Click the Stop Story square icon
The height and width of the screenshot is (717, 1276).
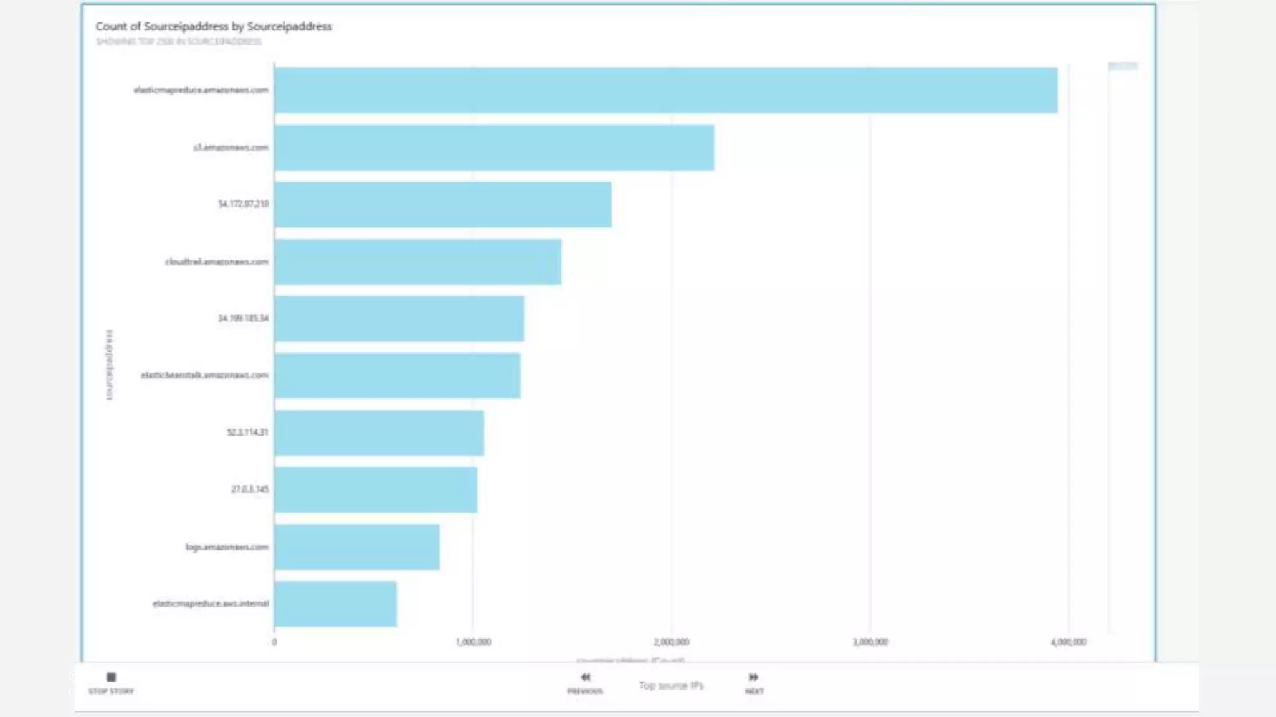pos(111,677)
